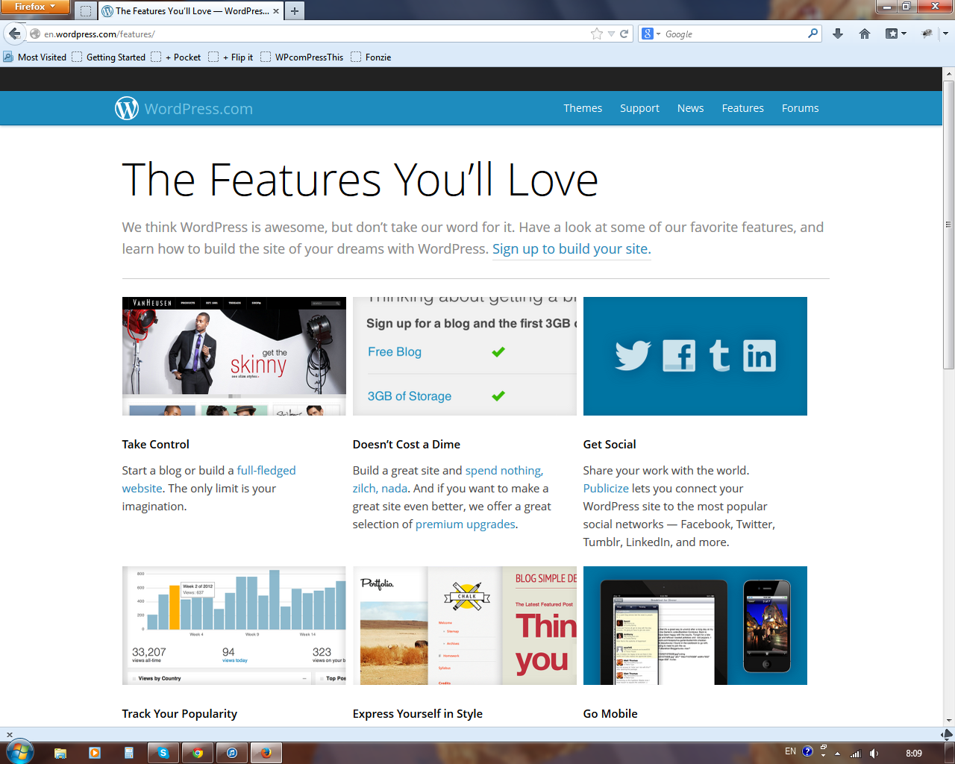This screenshot has width=955, height=764.
Task: Go to the Firefox home page icon
Action: [865, 34]
